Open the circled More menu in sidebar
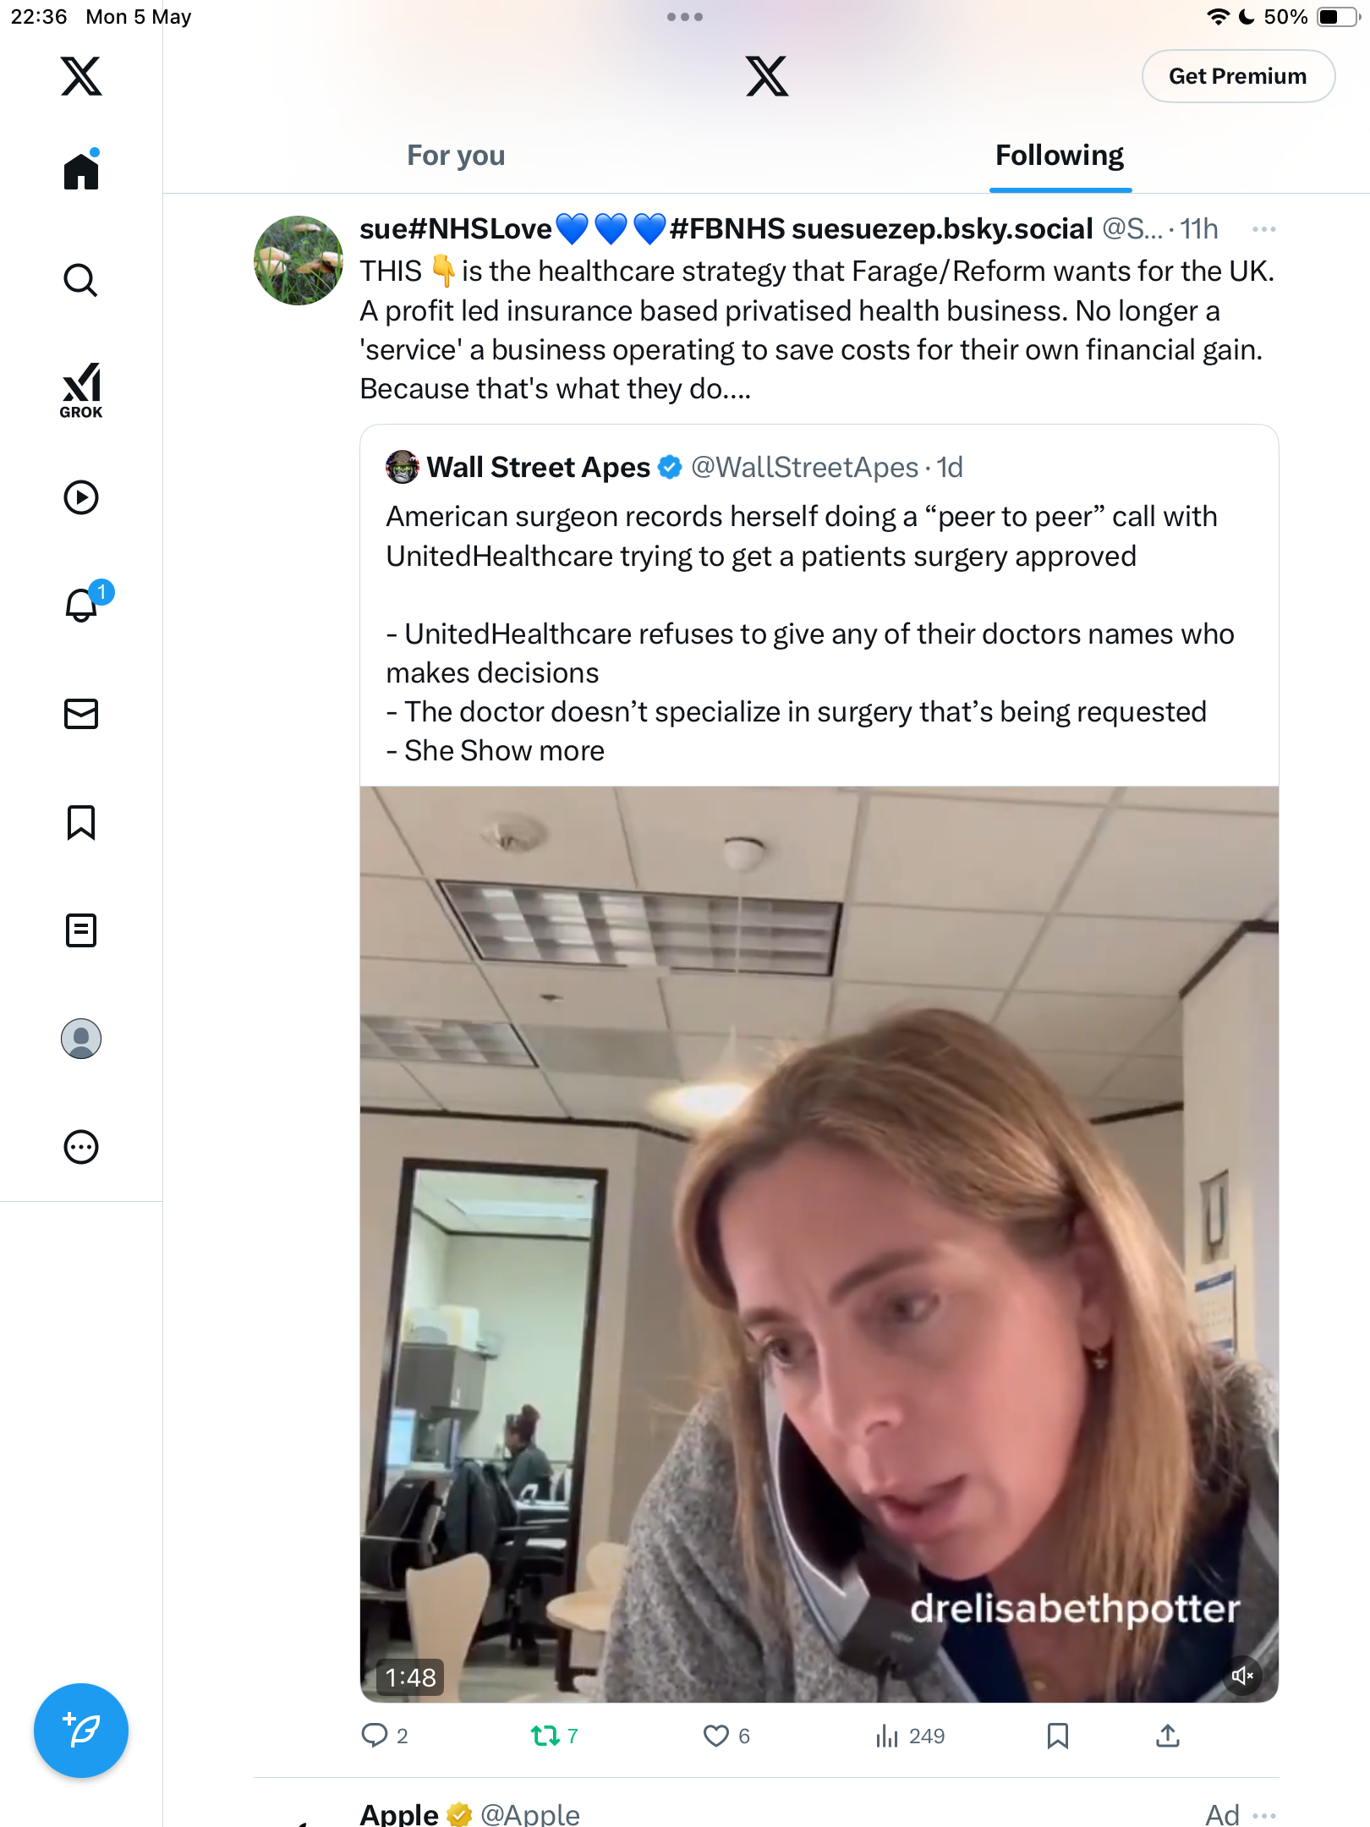The width and height of the screenshot is (1370, 1827). [x=81, y=1147]
